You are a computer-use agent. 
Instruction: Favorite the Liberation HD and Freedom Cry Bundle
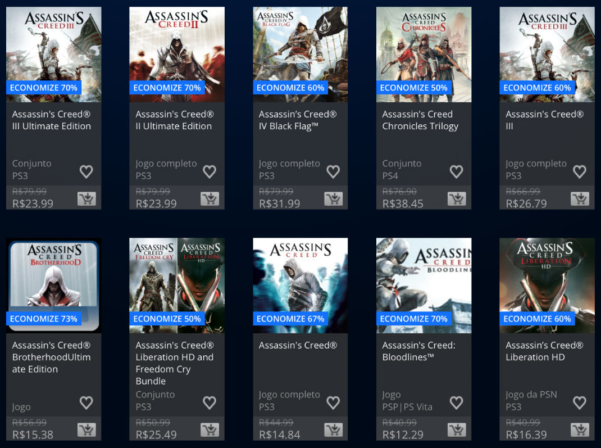click(x=210, y=402)
